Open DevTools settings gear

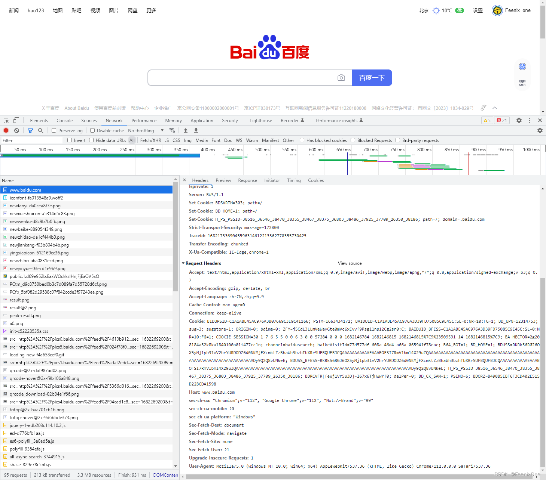pyautogui.click(x=519, y=120)
